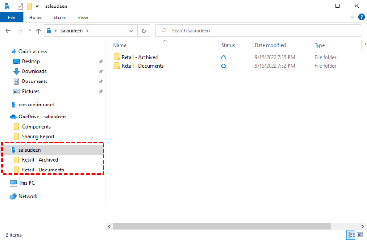
Task: Click the horizontal scrollbar in file list
Action: [222, 227]
